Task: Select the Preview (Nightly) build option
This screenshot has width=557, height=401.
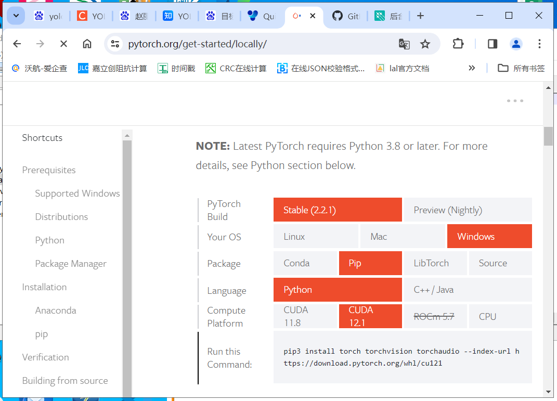Action: pyautogui.click(x=468, y=210)
